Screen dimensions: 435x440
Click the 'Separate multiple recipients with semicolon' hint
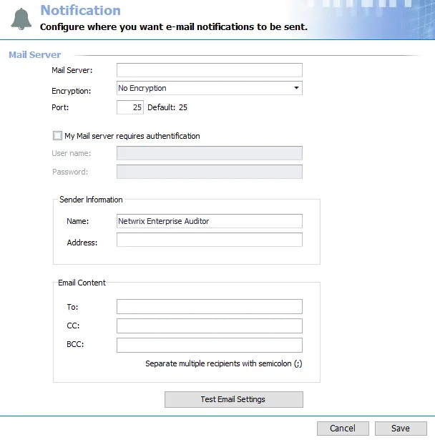224,363
